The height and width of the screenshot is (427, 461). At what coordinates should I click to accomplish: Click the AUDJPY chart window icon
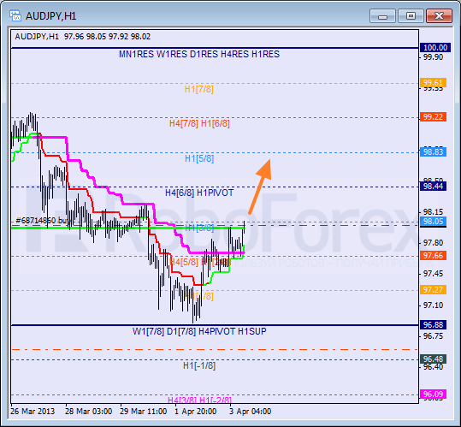click(x=15, y=15)
